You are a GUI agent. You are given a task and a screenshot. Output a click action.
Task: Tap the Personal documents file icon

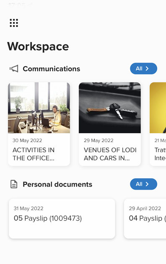click(14, 184)
